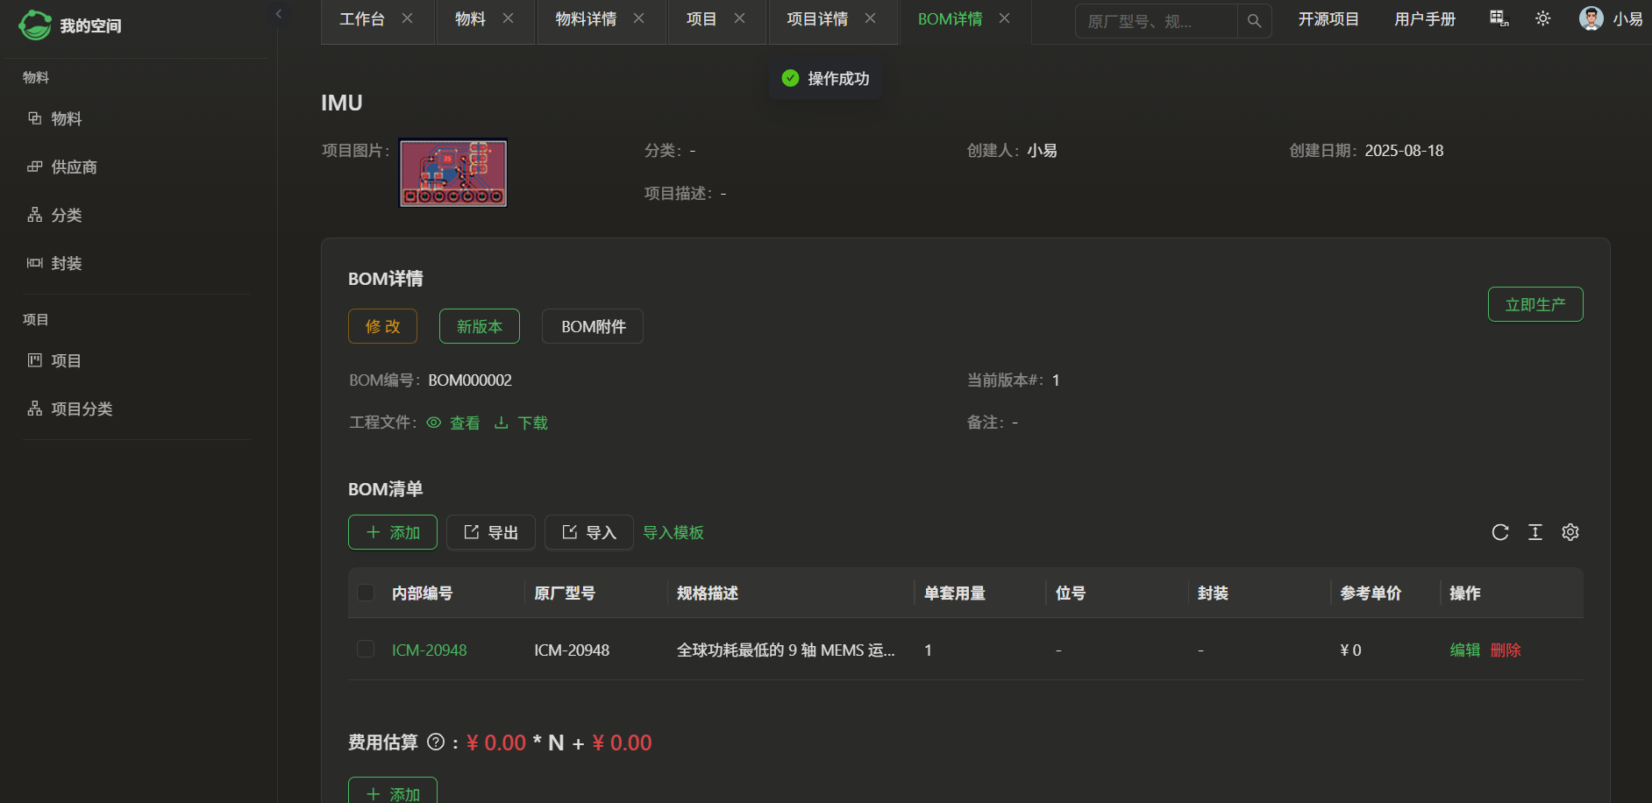Switch to the 项目详情 tab
1652x803 pixels.
(817, 18)
